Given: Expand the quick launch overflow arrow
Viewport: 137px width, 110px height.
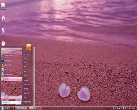Looking at the screenshot, I should click(14, 107).
